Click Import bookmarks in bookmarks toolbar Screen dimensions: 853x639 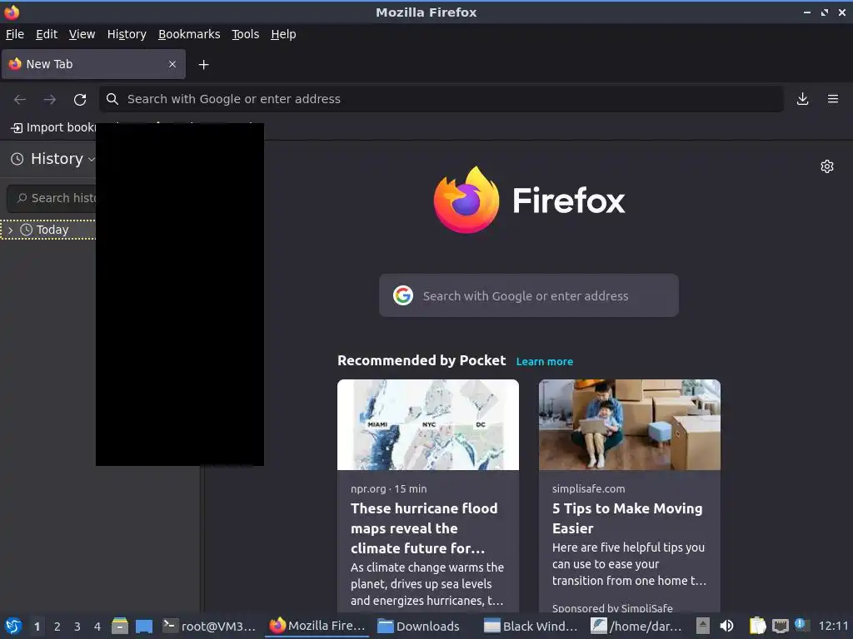point(53,127)
